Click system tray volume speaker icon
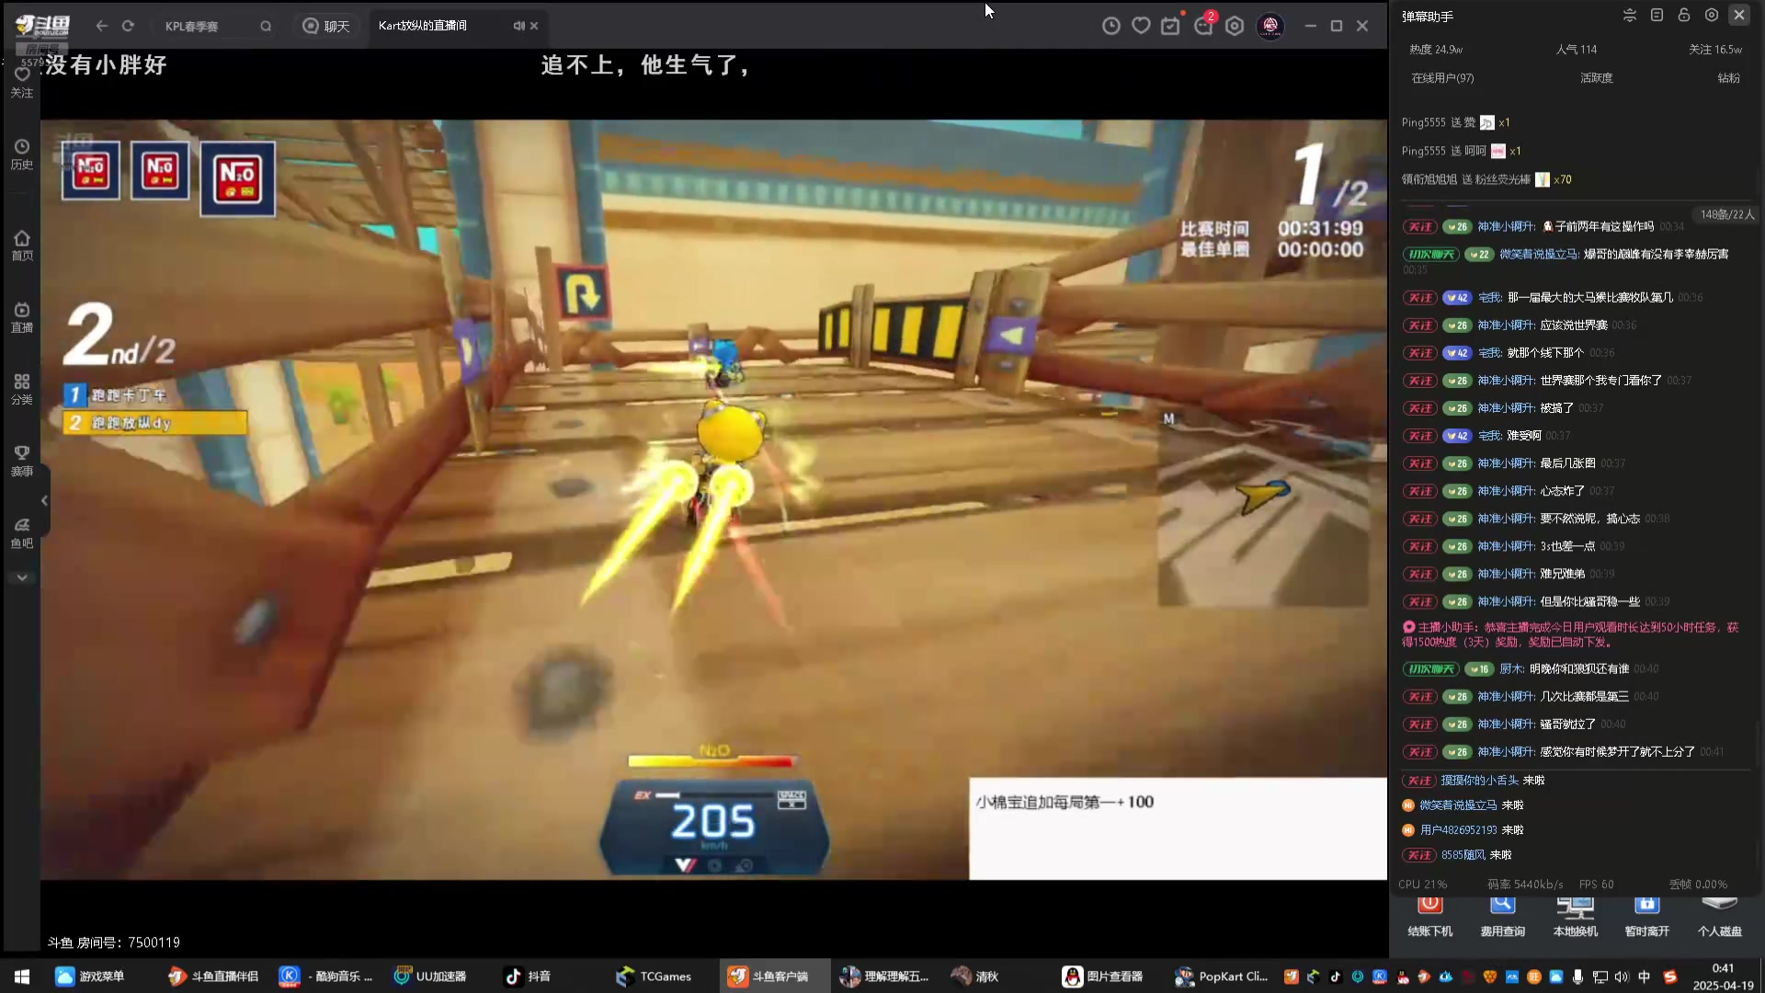 tap(1622, 976)
